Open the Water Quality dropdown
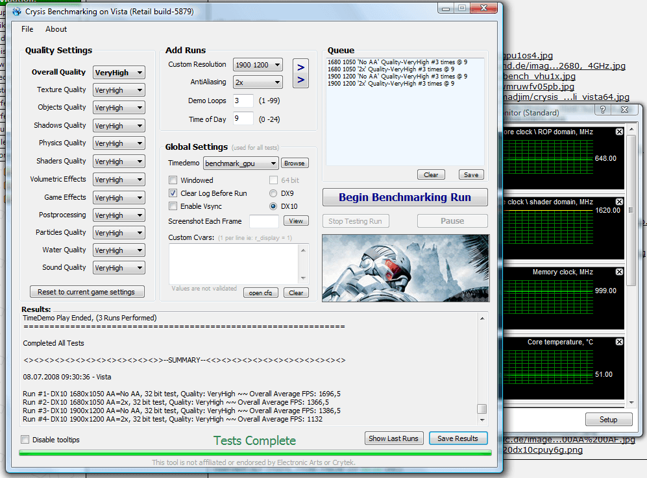 click(x=119, y=250)
